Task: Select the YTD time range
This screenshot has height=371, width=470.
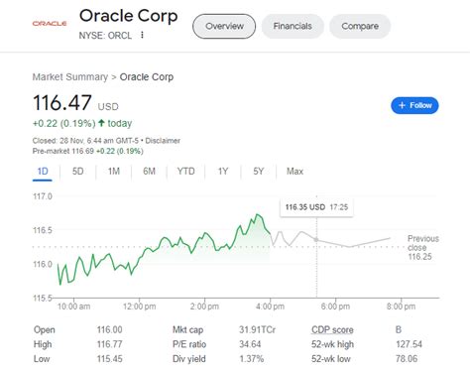Action: point(185,172)
